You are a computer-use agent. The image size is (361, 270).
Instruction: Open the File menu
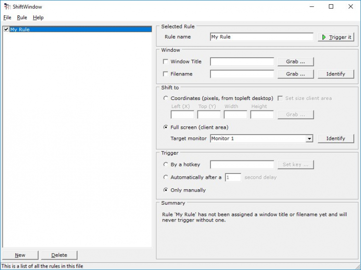pos(7,17)
